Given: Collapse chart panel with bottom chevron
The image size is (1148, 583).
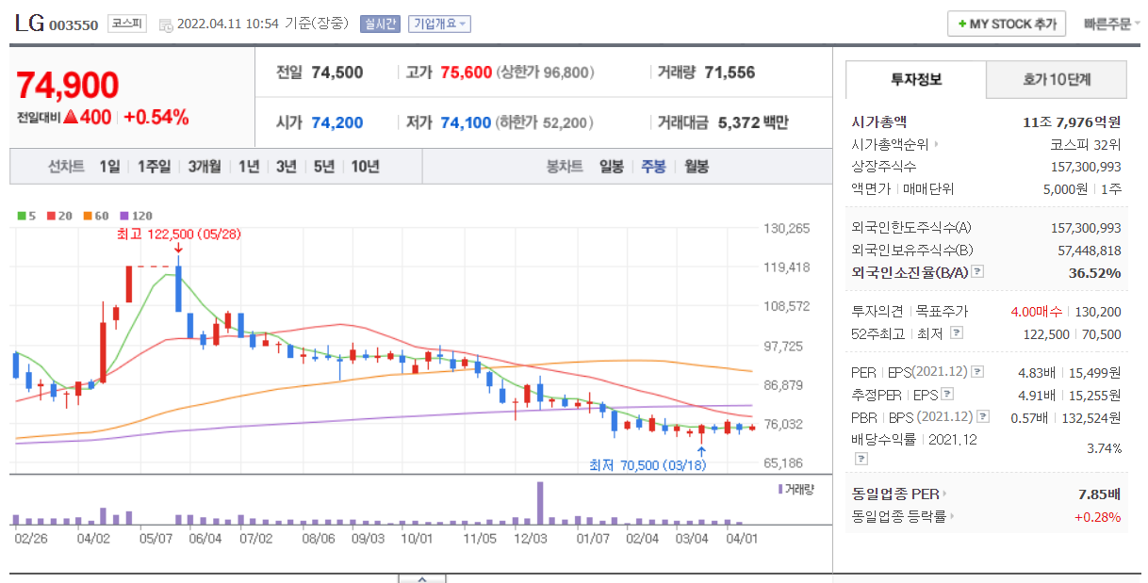Looking at the screenshot, I should (423, 578).
